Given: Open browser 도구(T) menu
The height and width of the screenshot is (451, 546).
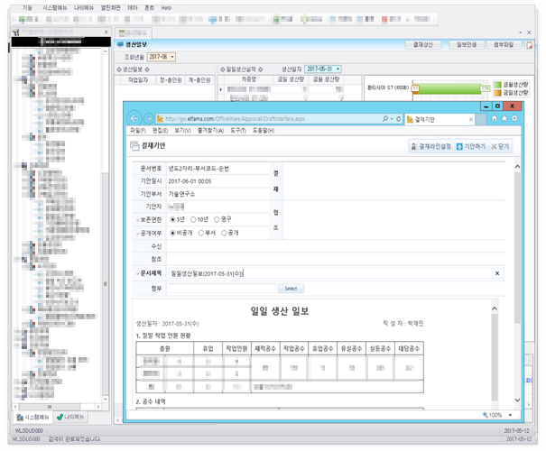Looking at the screenshot, I should (238, 131).
